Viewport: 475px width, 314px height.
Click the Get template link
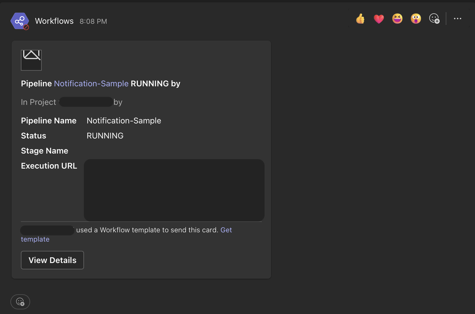tap(226, 230)
